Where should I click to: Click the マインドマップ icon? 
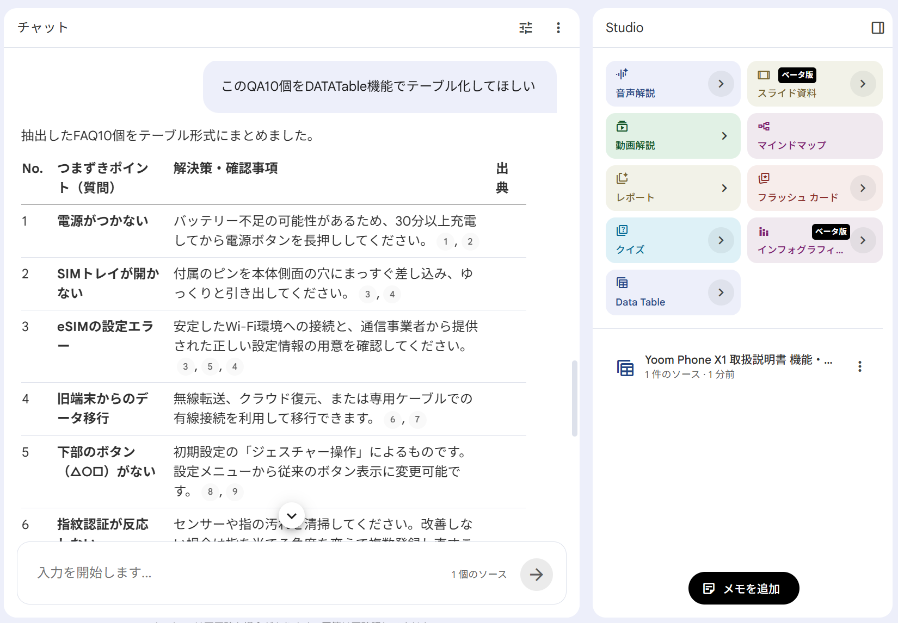pos(764,126)
